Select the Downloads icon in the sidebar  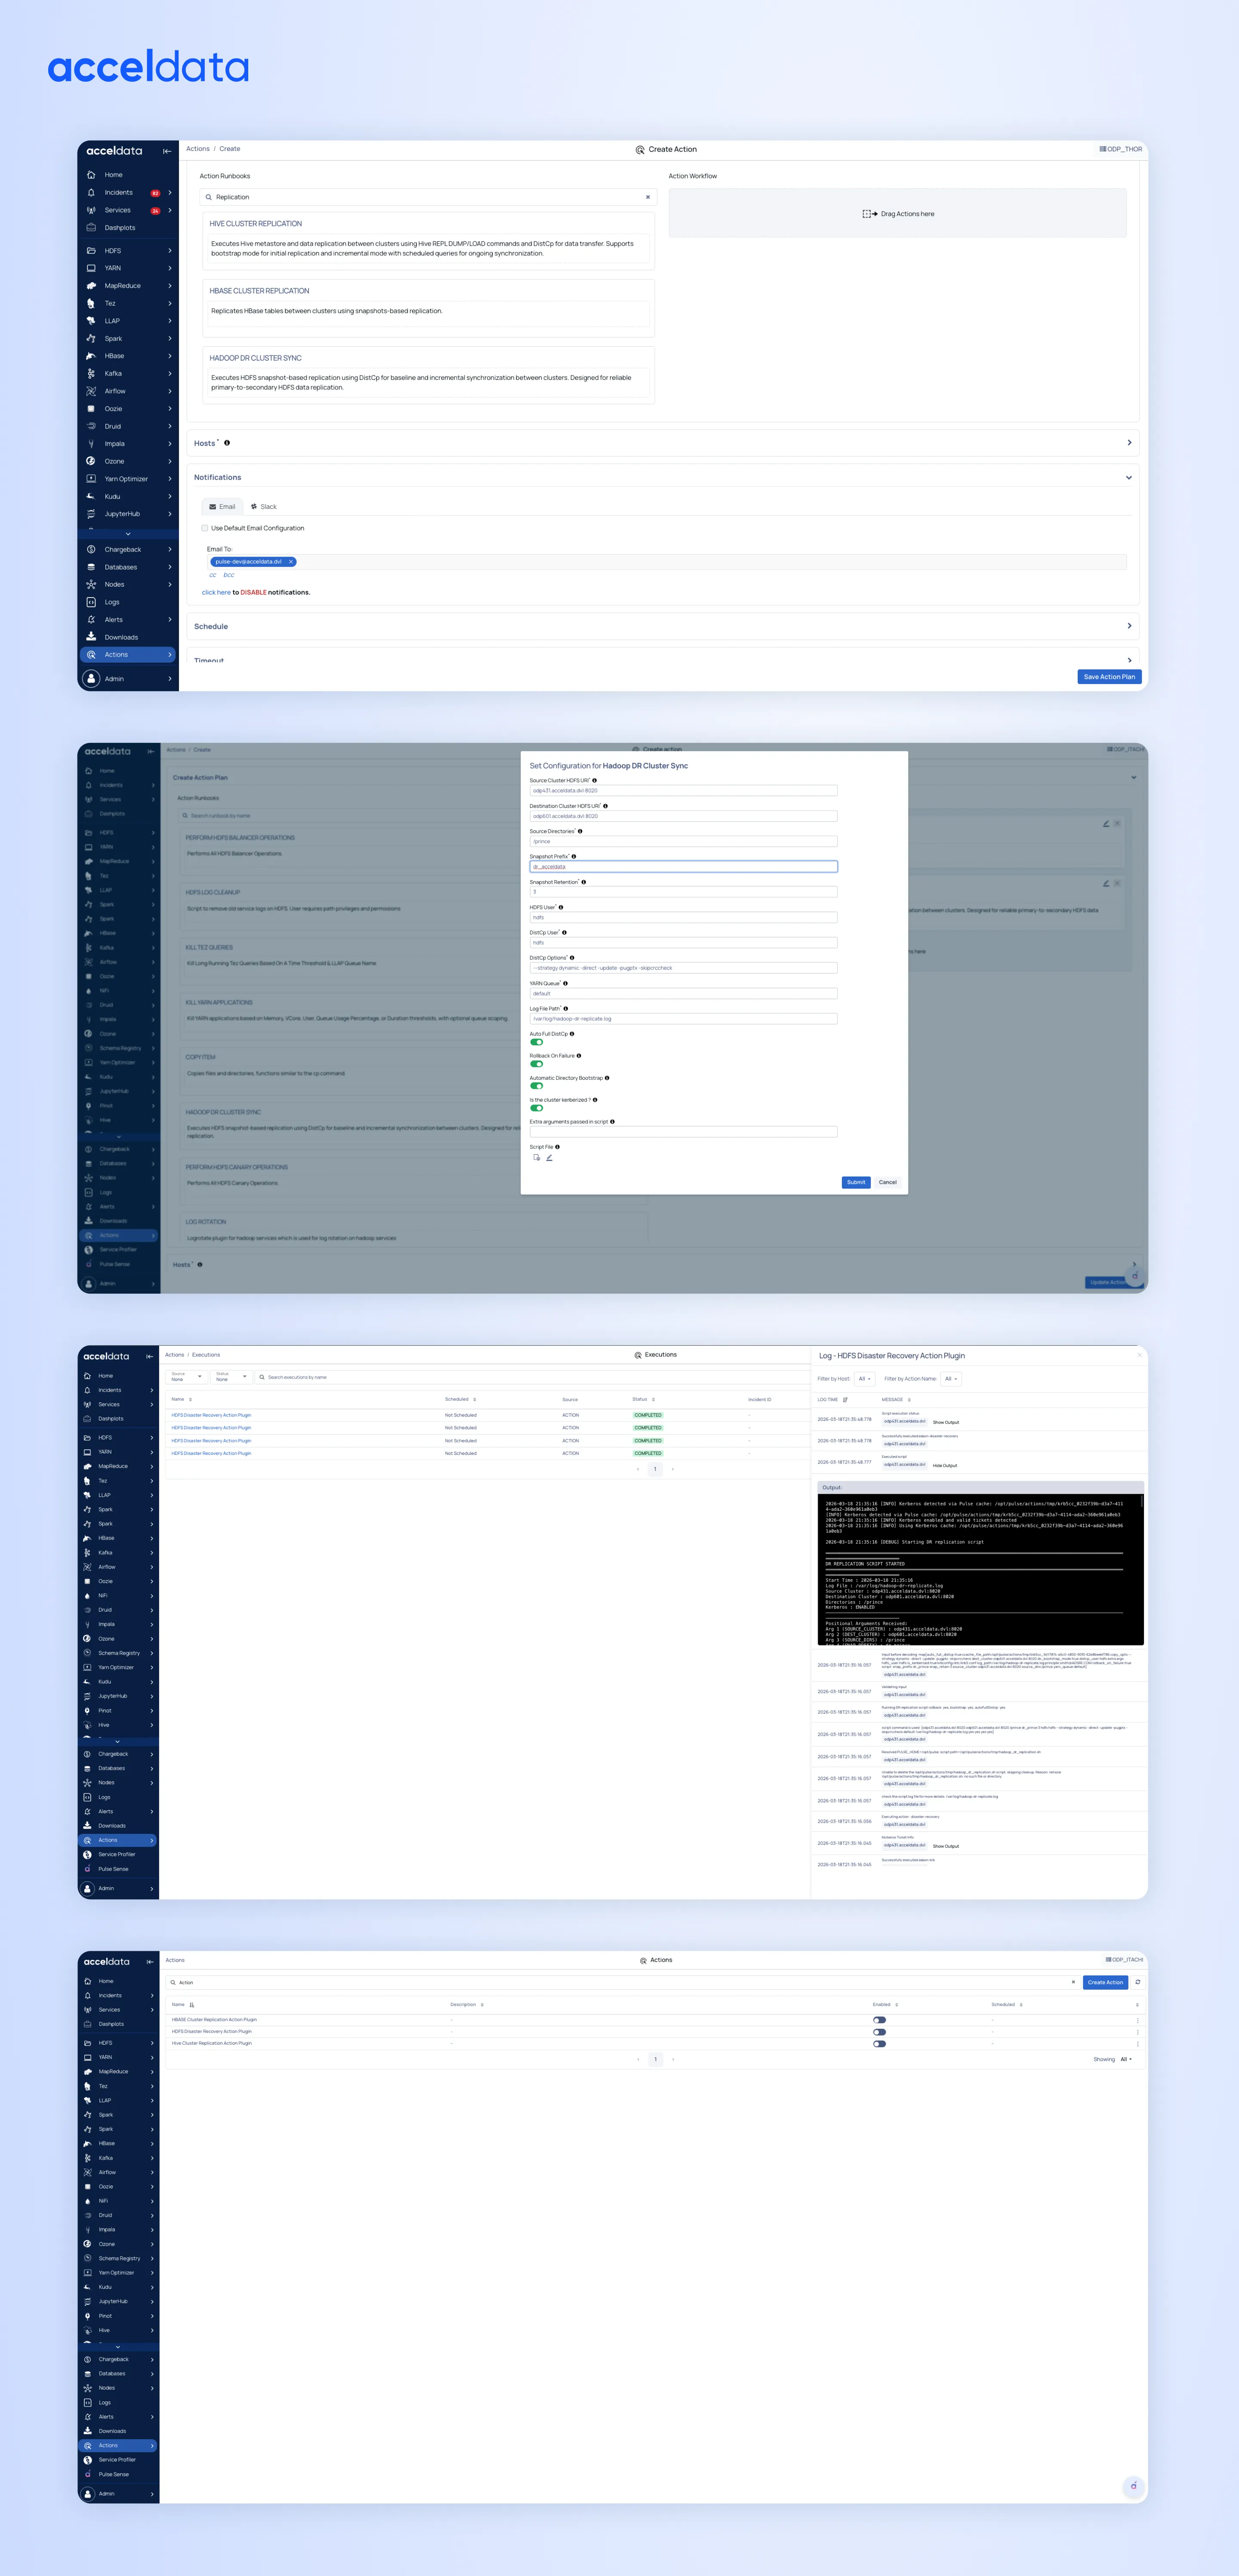(92, 637)
